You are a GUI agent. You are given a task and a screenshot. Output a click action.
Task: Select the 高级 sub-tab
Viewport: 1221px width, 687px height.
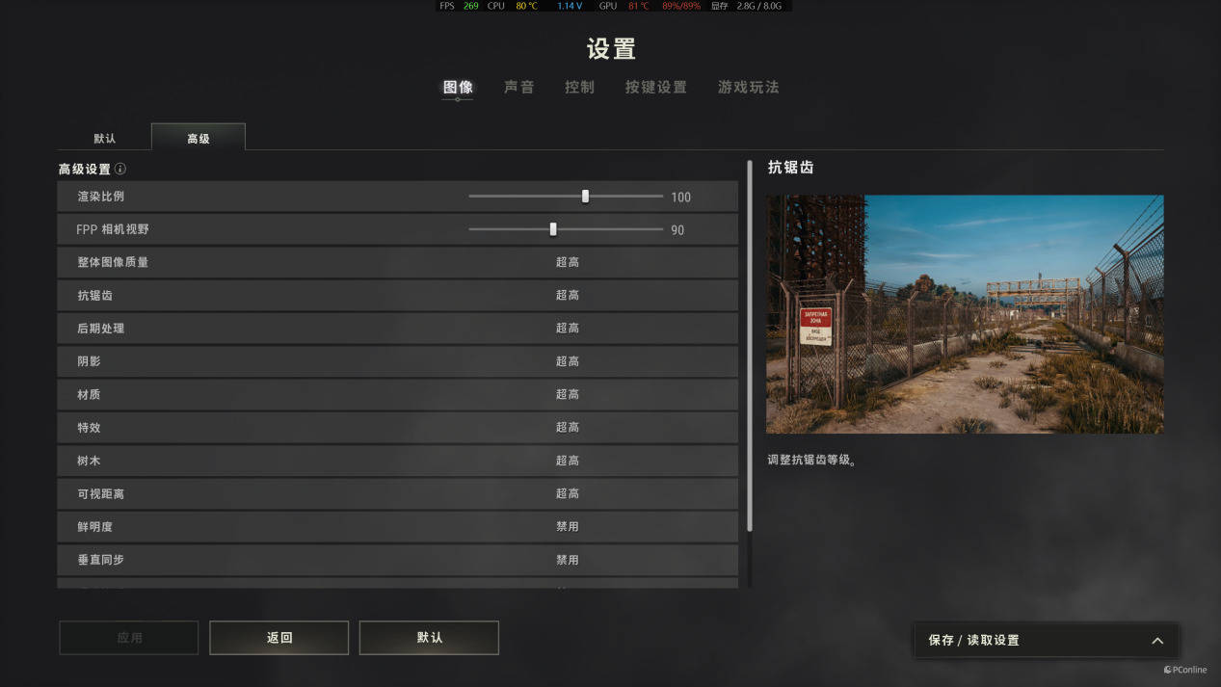[x=199, y=138]
